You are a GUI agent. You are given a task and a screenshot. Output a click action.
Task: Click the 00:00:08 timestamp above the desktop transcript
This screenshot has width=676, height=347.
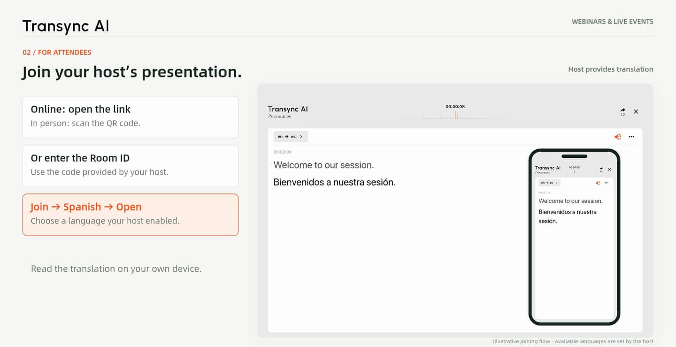click(283, 152)
